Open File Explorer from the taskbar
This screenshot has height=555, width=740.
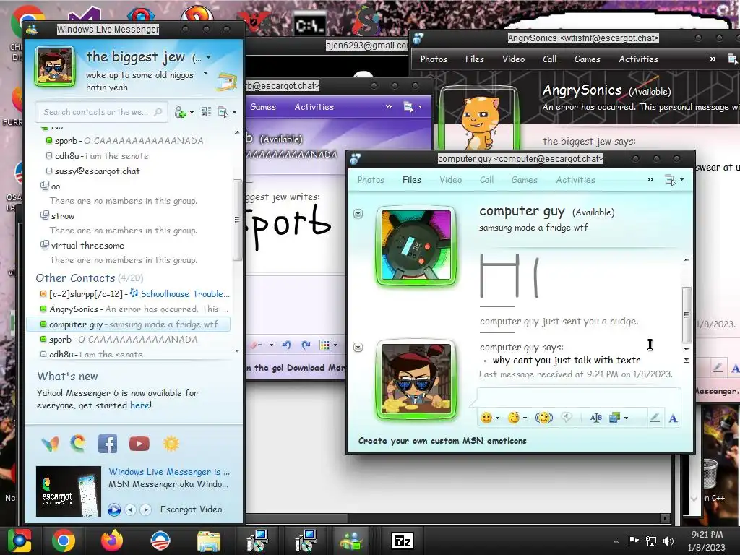(x=209, y=541)
